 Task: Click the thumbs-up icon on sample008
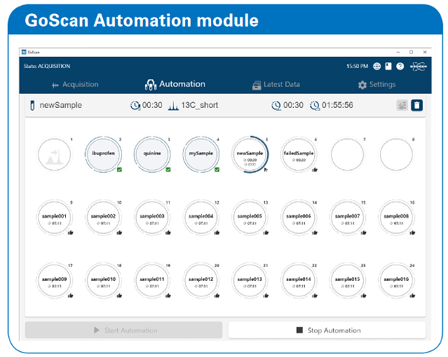412,233
